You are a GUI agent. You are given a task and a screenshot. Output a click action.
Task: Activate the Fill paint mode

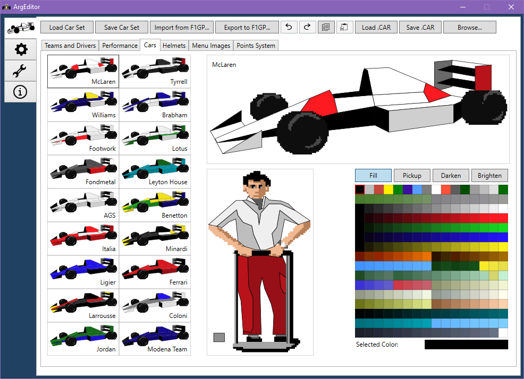373,175
